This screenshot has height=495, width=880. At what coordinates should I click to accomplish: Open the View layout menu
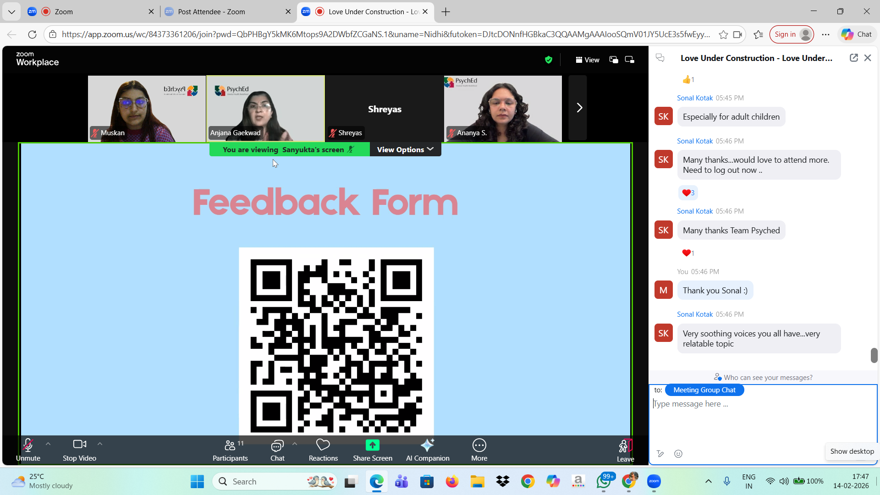588,60
